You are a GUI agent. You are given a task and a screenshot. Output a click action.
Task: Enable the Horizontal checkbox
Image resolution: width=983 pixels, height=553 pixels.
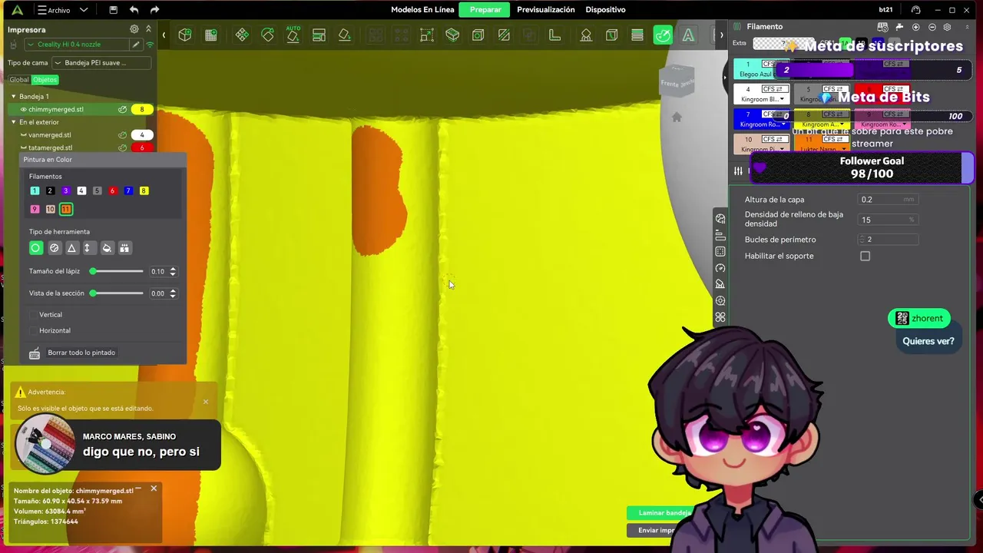pyautogui.click(x=33, y=331)
